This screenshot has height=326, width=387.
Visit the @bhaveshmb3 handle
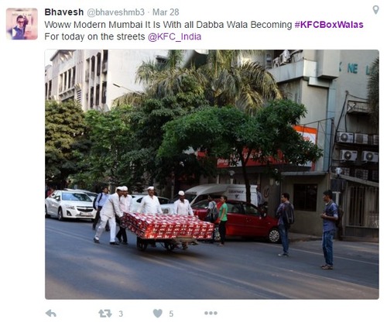coord(115,12)
